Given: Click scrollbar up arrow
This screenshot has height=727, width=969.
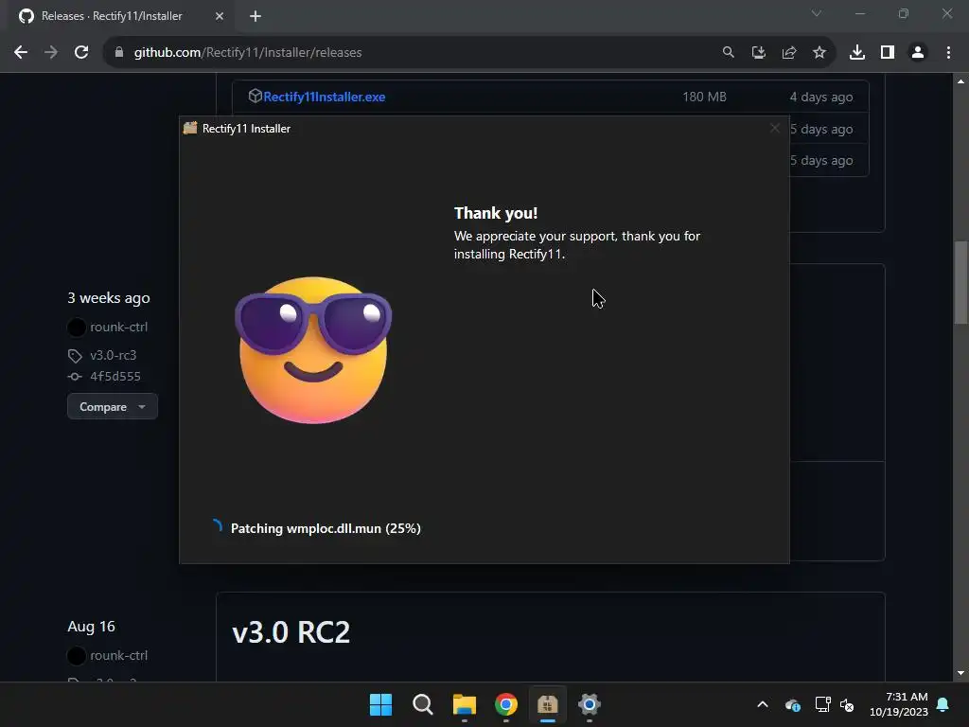Looking at the screenshot, I should click(960, 81).
